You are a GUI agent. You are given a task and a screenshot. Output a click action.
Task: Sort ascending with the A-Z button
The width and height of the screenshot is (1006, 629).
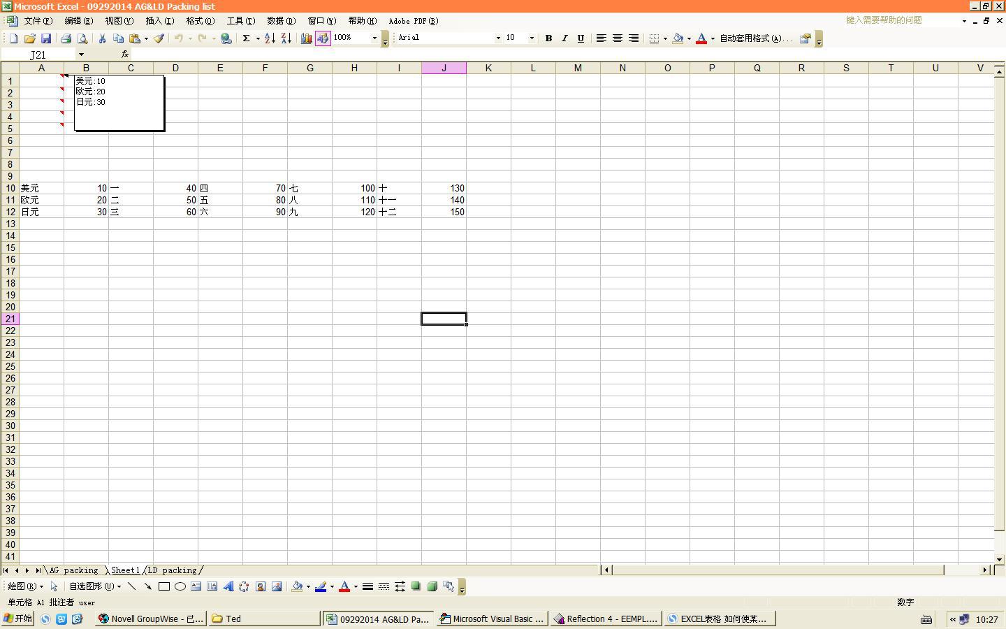coord(270,38)
